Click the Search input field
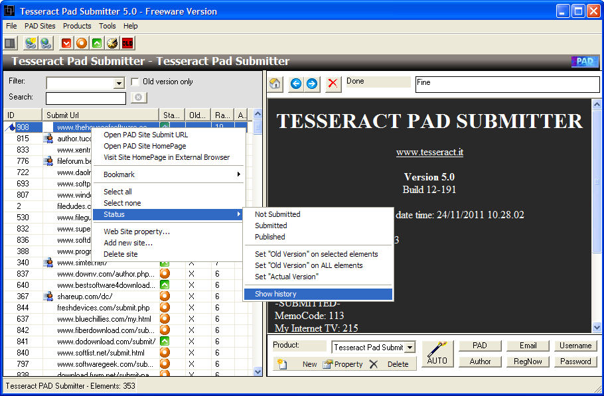 tap(86, 98)
